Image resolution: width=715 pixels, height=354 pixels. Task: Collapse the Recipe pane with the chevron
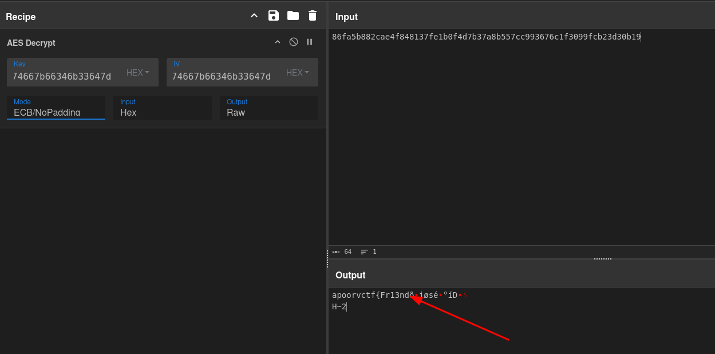tap(254, 15)
